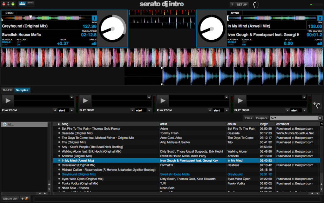Sort library by album column header
Viewport: 324px width, 203px height.
pyautogui.click(x=243, y=124)
